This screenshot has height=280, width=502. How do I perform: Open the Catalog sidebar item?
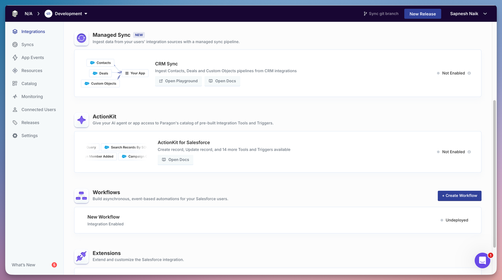point(29,84)
